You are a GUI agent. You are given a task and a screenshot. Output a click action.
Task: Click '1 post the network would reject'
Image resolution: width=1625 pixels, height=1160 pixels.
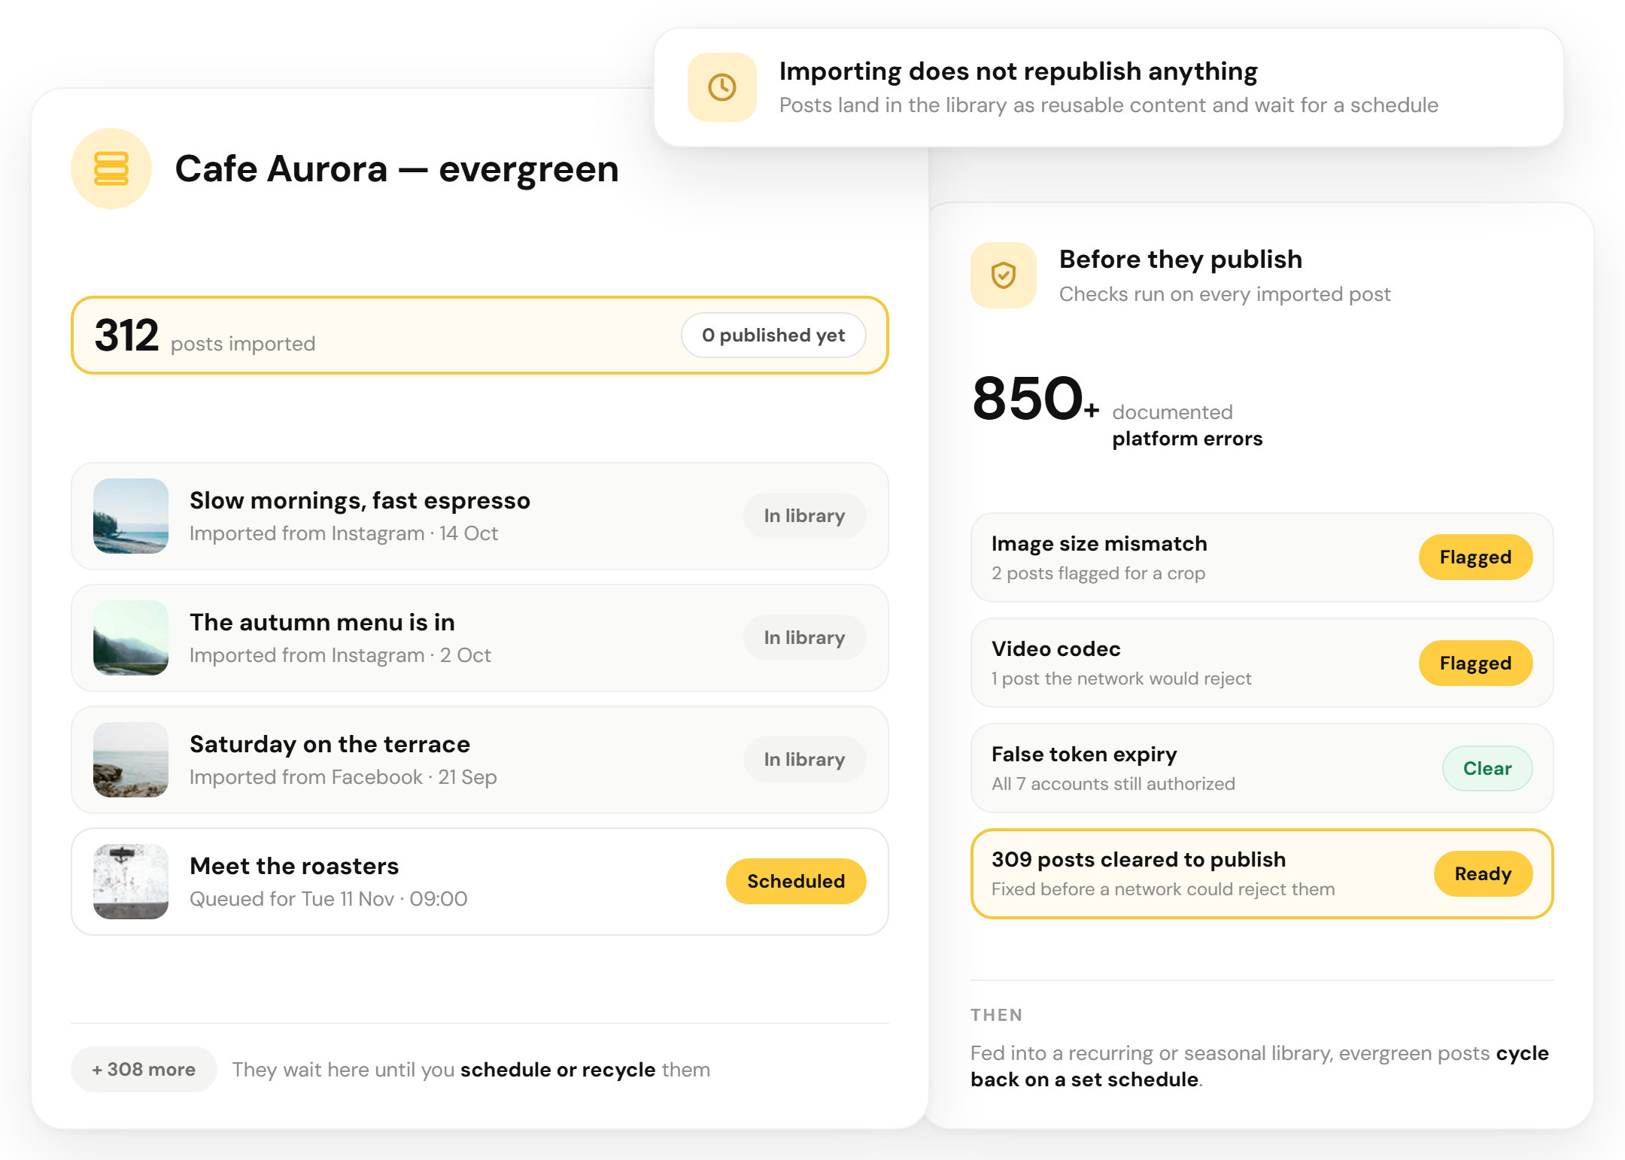[x=1121, y=679]
